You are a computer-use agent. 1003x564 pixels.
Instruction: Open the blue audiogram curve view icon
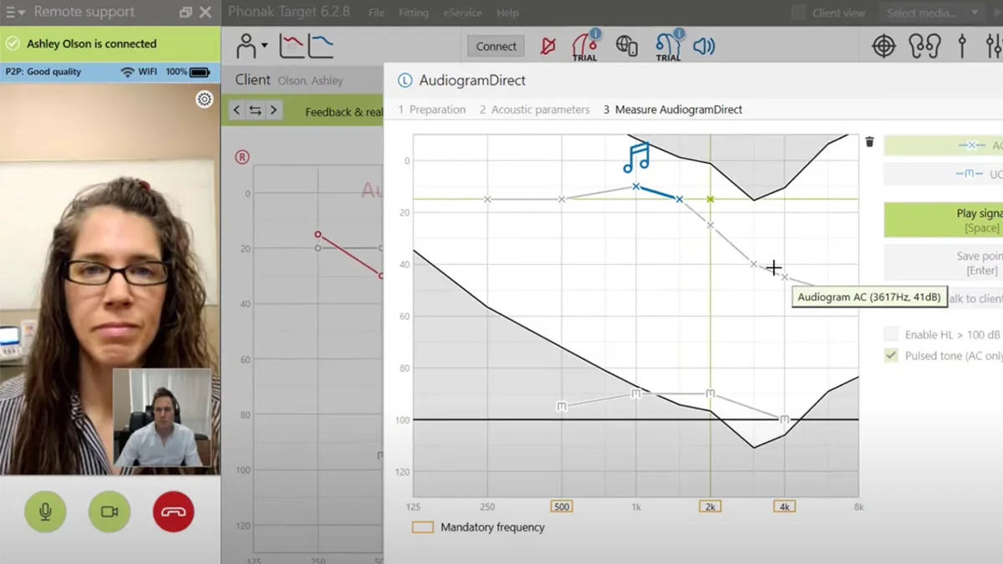[322, 46]
